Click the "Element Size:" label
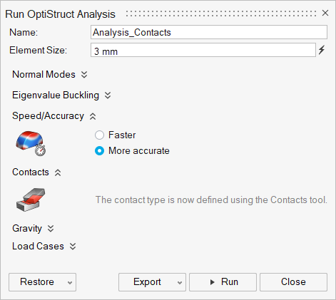Viewport: 336px width, 300px height. coord(39,50)
